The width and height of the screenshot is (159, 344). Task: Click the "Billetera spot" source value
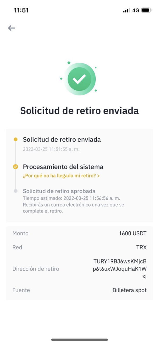click(x=129, y=290)
